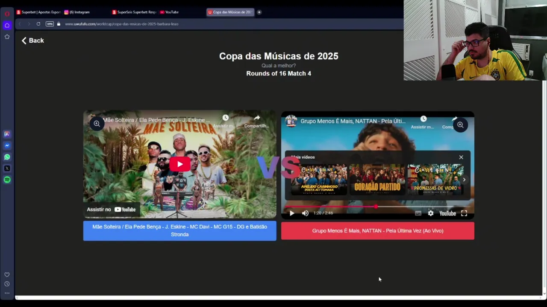Image resolution: width=547 pixels, height=307 pixels.
Task: Open the Grupo Menos É Mais video title link
Action: coord(353,121)
